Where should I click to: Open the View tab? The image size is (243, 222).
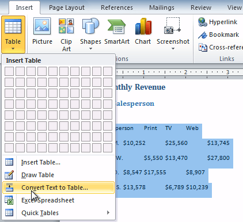(234, 7)
